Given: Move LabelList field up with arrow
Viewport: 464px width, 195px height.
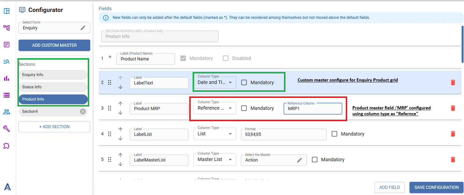Looking at the screenshot, I should pyautogui.click(x=120, y=129).
